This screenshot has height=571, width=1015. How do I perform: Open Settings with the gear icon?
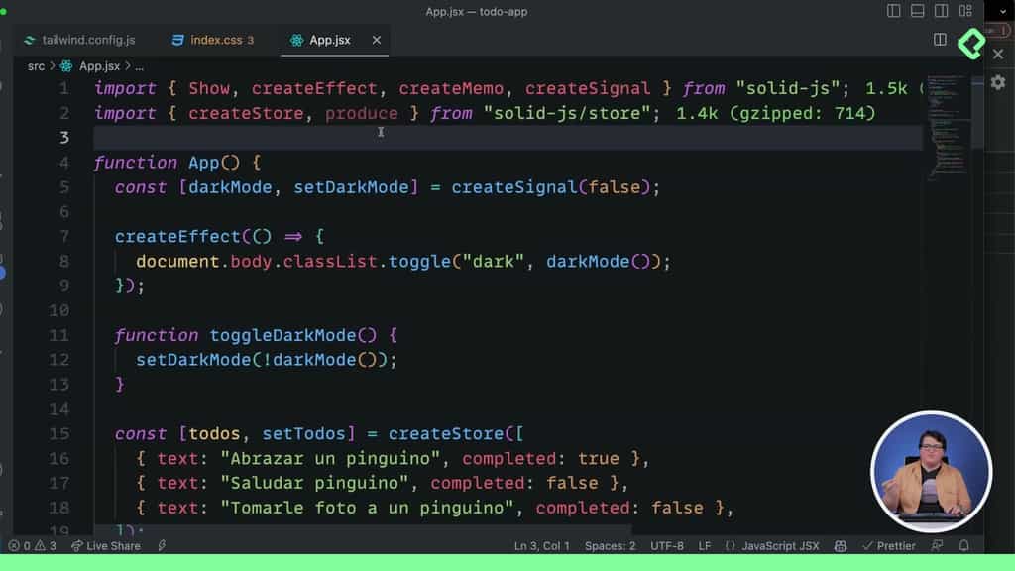pos(998,84)
